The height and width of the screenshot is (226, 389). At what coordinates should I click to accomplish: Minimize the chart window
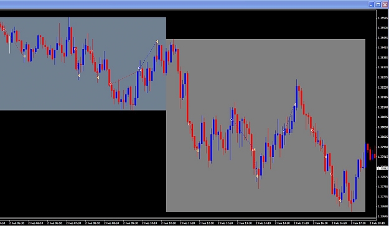tap(371, 5)
